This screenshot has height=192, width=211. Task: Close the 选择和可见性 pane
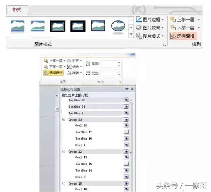(132, 89)
